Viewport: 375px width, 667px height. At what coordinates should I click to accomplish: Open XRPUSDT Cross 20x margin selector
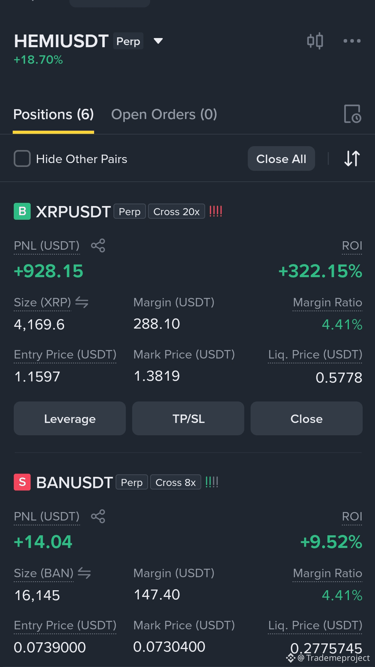click(177, 211)
